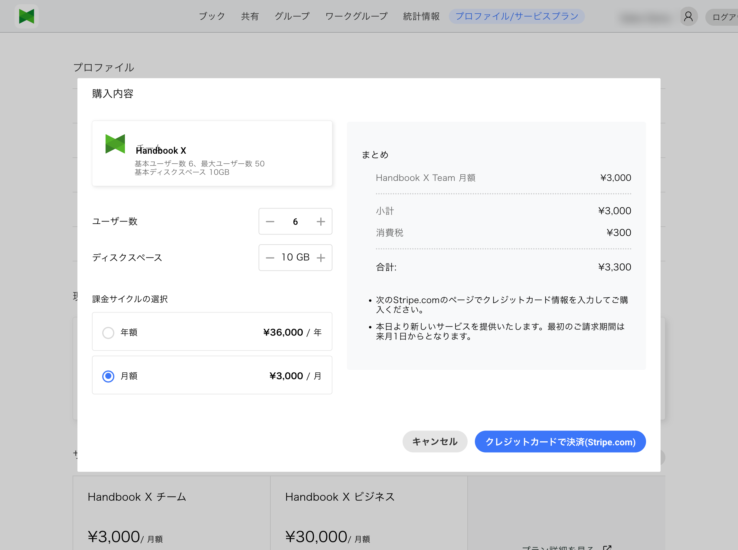738x550 pixels.
Task: Click the Handbook X plan logo in the dialog
Action: 115,143
